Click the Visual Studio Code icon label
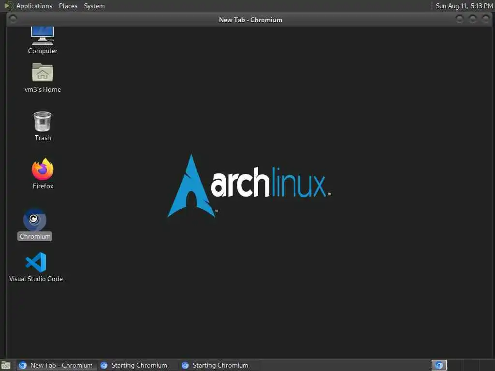 pos(36,279)
